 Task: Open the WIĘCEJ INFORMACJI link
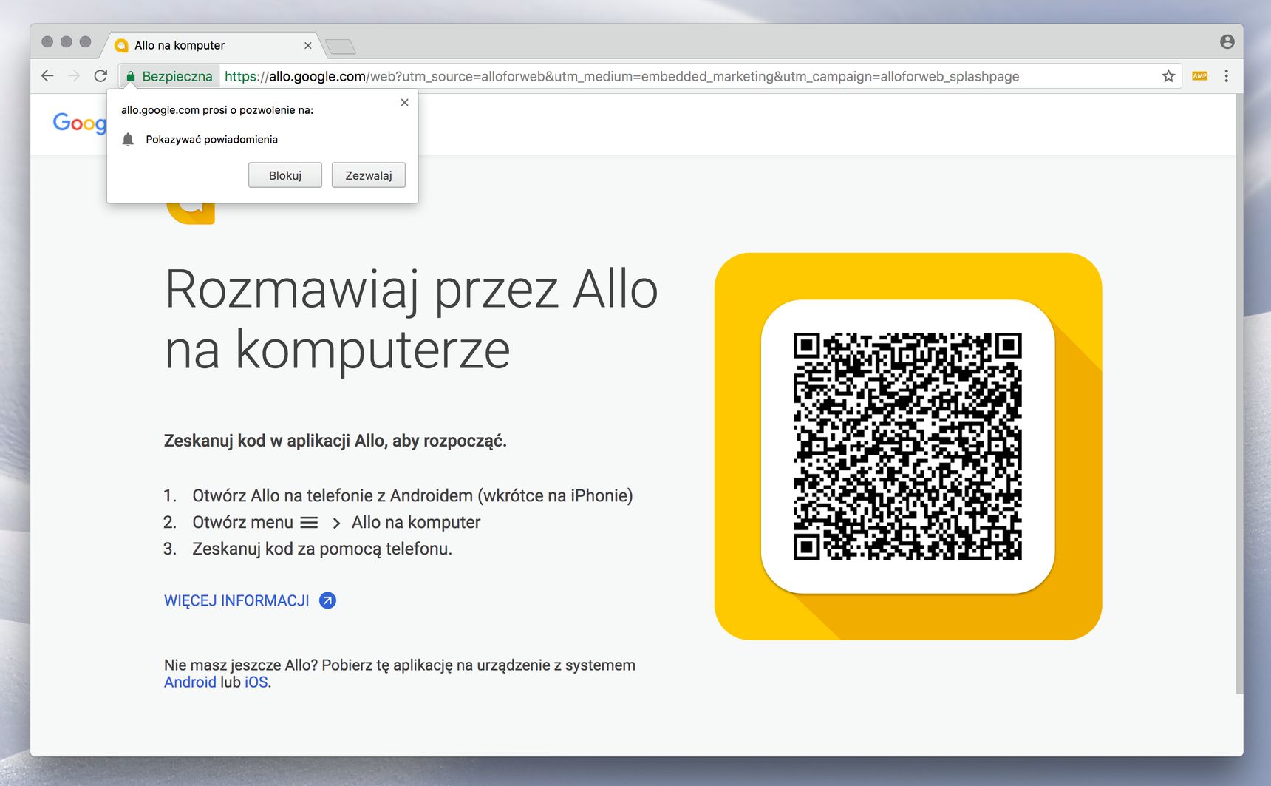[236, 600]
